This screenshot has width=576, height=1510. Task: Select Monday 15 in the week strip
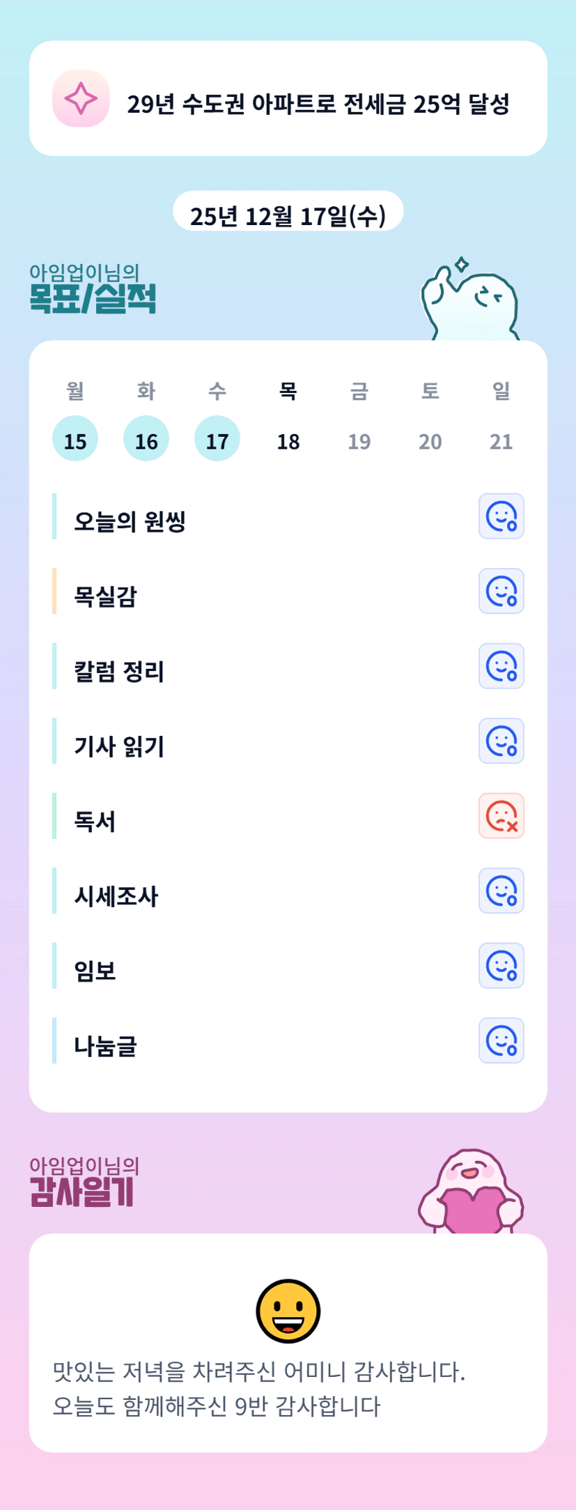click(x=75, y=439)
